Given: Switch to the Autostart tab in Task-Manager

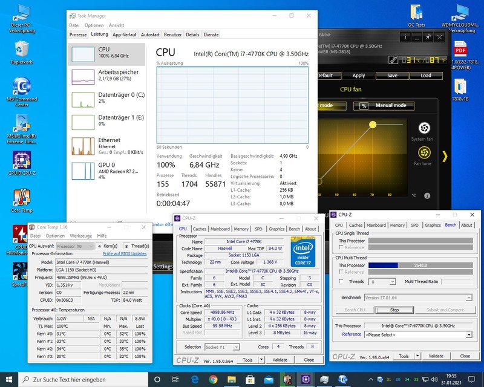Looking at the screenshot, I should coord(150,34).
